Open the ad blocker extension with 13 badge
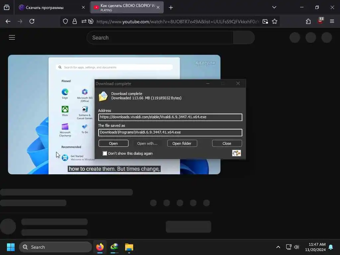Image resolution: width=340 pixels, height=255 pixels. (320, 21)
